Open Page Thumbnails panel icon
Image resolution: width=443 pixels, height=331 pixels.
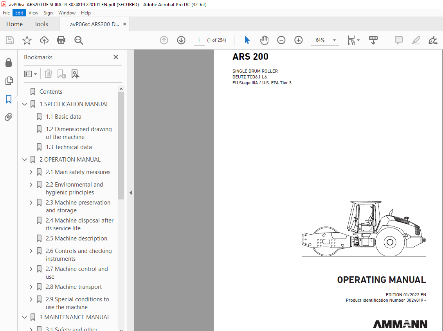(x=9, y=81)
